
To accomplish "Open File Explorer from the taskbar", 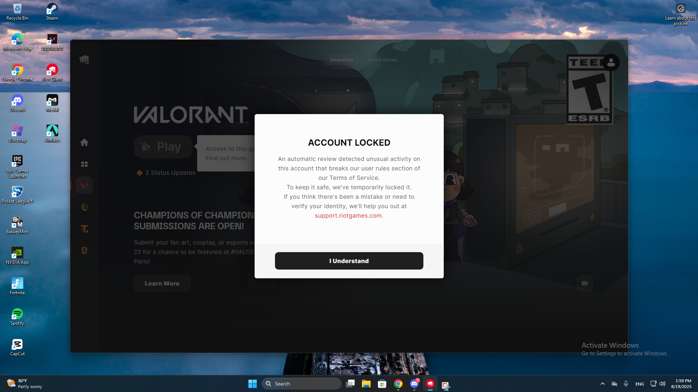I will coord(366,384).
